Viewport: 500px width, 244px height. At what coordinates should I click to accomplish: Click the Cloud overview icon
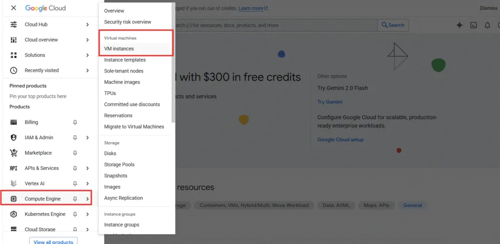point(13,40)
